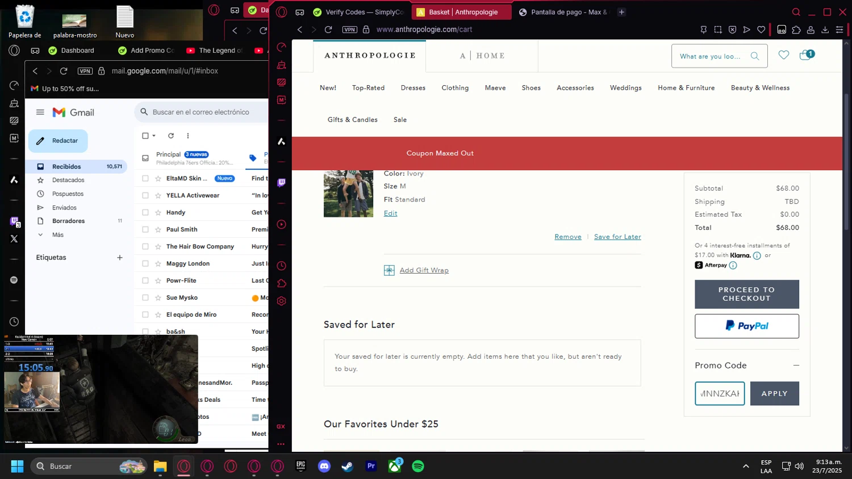852x479 pixels.
Task: Show hidden icons in system tray
Action: click(x=746, y=467)
